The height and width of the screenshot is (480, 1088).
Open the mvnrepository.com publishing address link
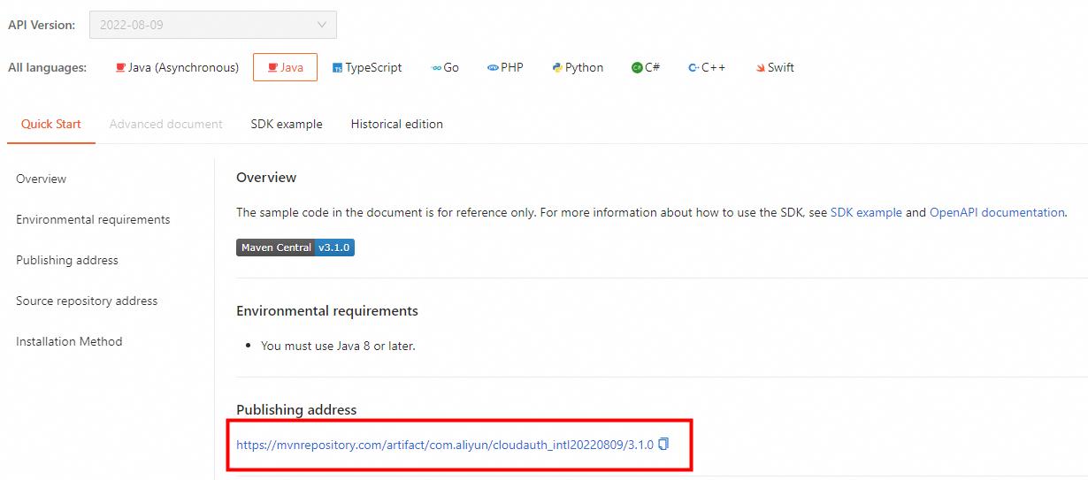pyautogui.click(x=445, y=445)
